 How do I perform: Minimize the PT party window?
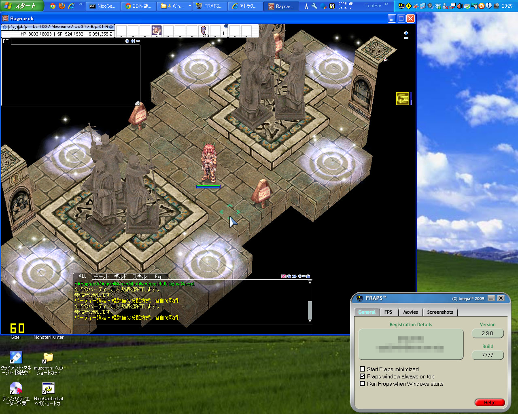[138, 41]
